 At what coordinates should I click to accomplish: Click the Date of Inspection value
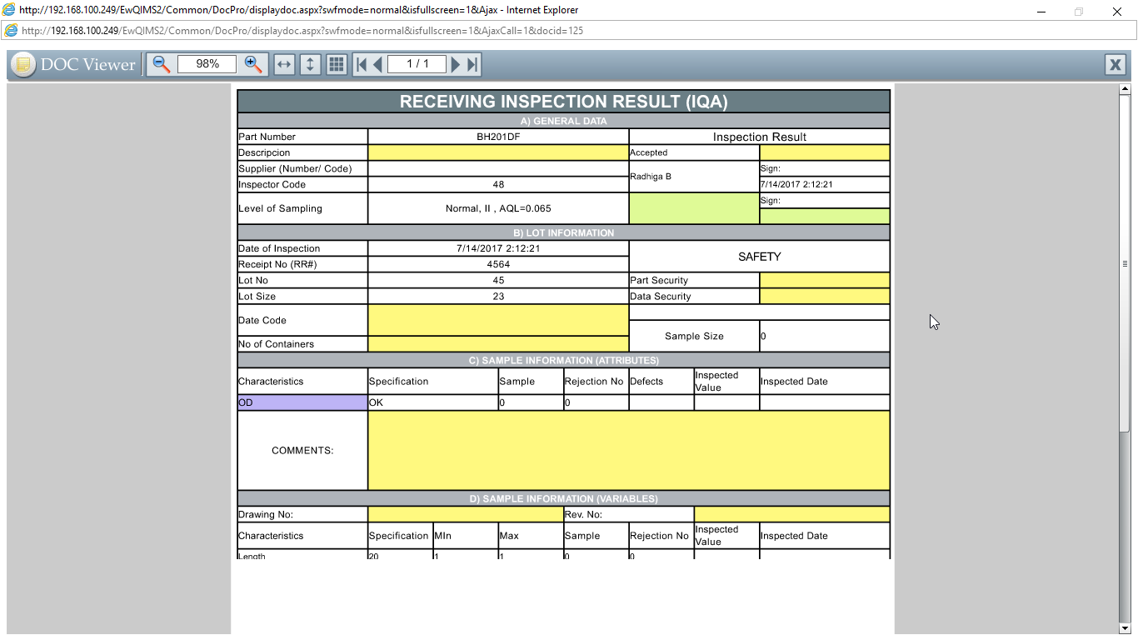(x=498, y=248)
